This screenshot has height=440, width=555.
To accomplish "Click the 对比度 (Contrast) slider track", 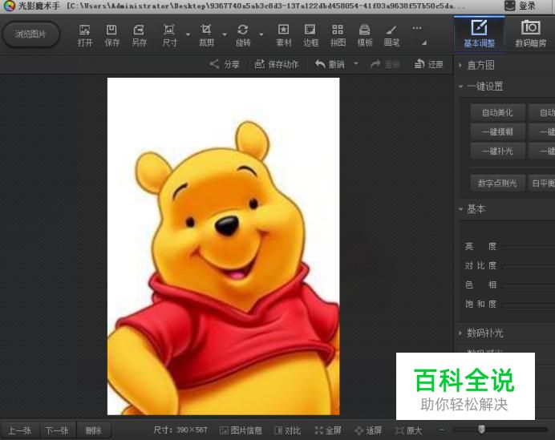I will 528,266.
